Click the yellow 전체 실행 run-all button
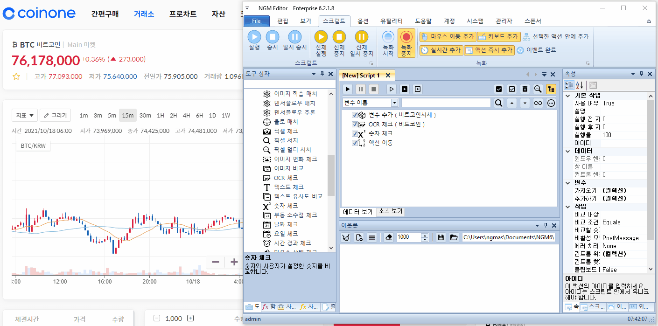This screenshot has height=326, width=658. (321, 43)
